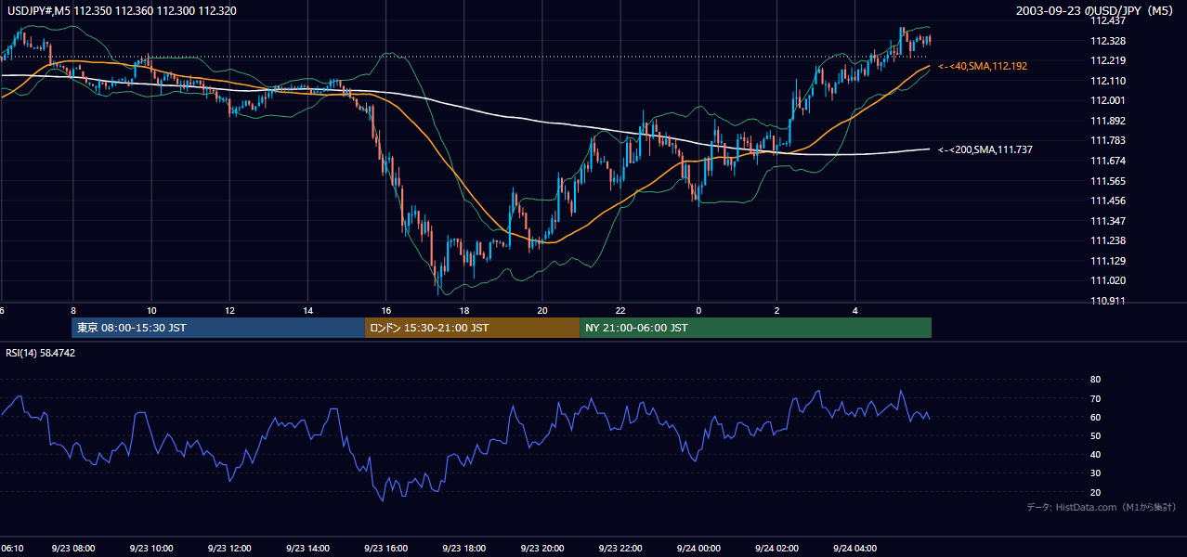Click the hour tick 22 under the price chart
Screen dimensions: 1187x557
coord(620,311)
